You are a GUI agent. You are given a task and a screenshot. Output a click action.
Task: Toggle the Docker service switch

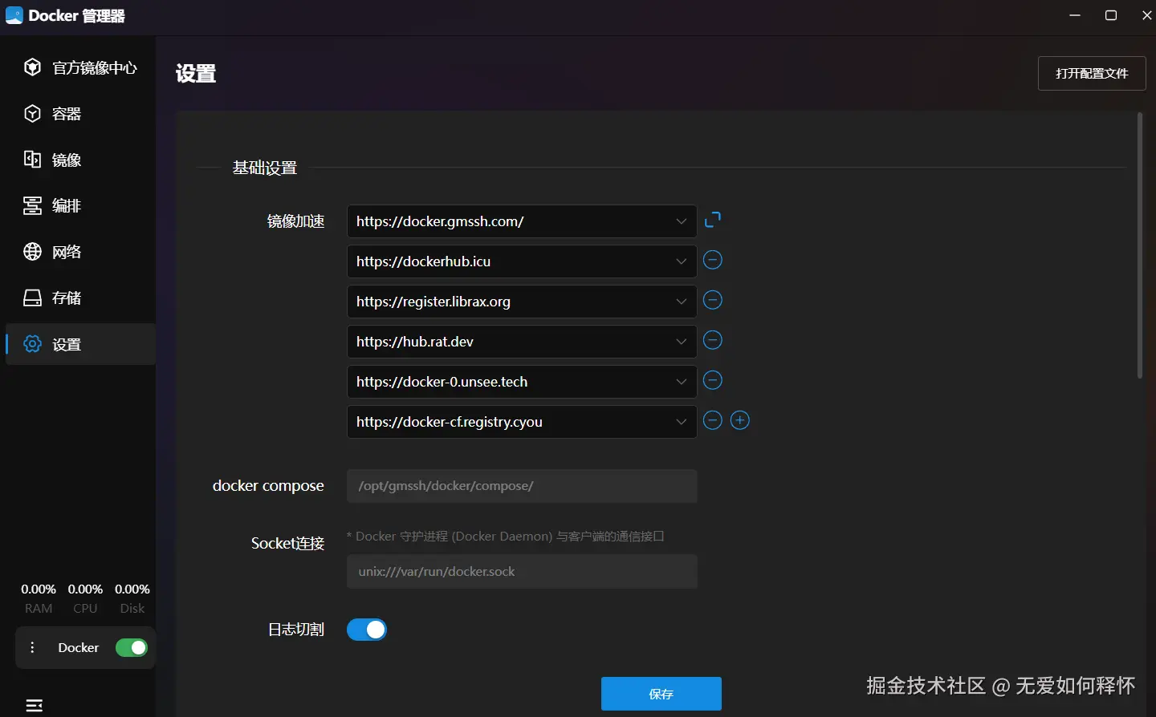132,648
